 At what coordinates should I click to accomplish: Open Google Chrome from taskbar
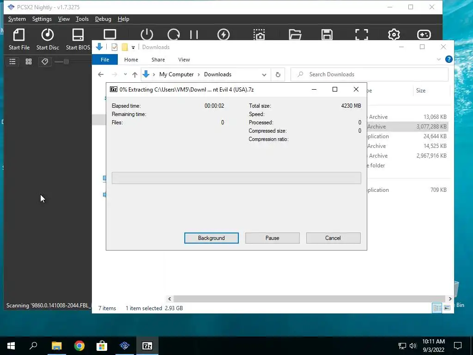click(79, 346)
